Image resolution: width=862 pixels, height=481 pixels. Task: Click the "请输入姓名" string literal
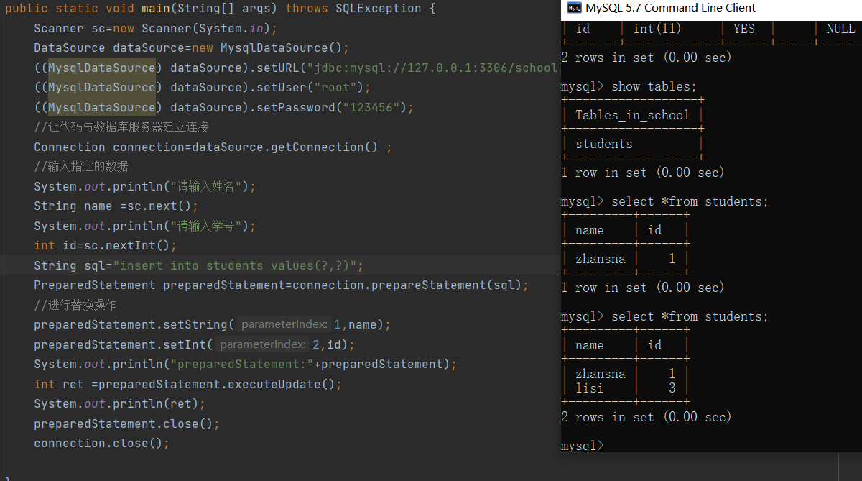[x=205, y=186]
